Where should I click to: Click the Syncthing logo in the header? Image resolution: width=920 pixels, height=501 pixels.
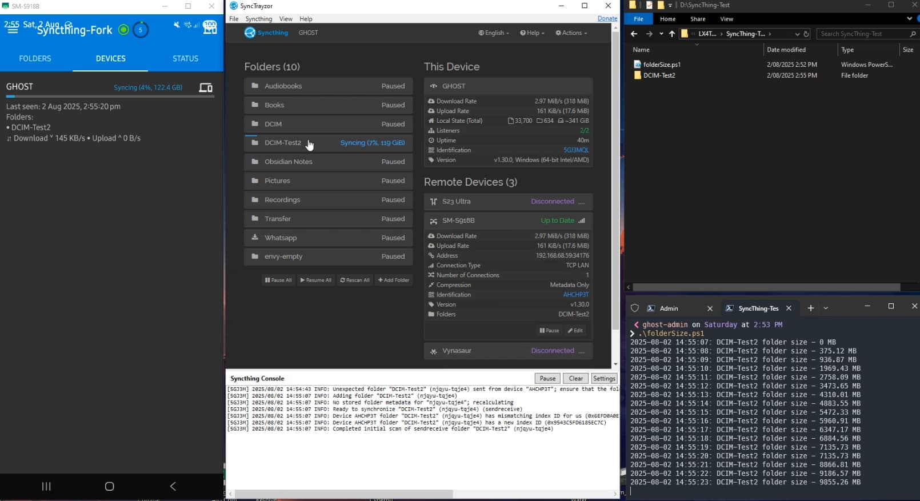266,33
